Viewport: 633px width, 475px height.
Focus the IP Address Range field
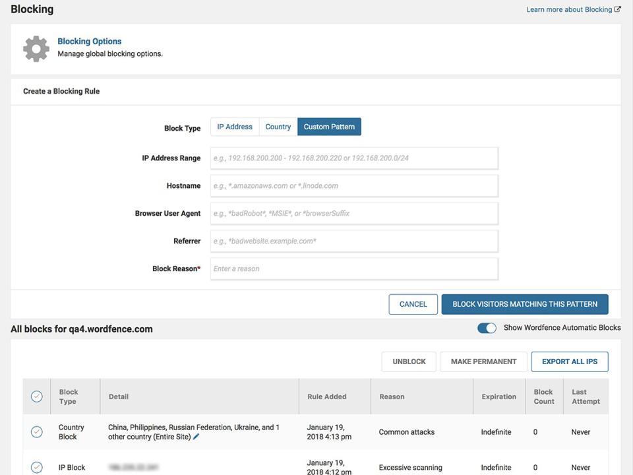(354, 158)
